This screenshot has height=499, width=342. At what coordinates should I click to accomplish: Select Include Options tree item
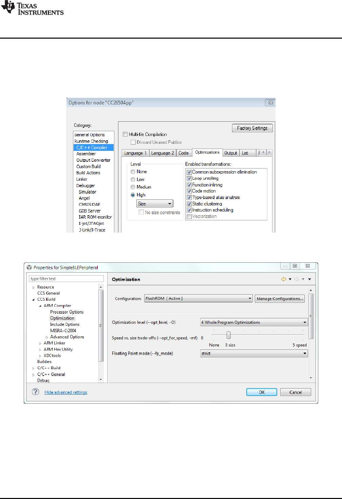pyautogui.click(x=65, y=324)
